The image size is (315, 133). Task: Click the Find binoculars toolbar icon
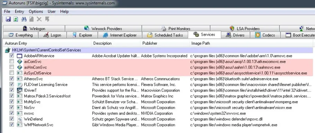tap(24, 19)
